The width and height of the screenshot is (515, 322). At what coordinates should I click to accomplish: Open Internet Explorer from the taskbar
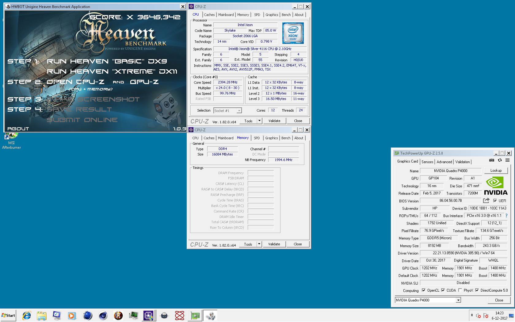[27, 315]
